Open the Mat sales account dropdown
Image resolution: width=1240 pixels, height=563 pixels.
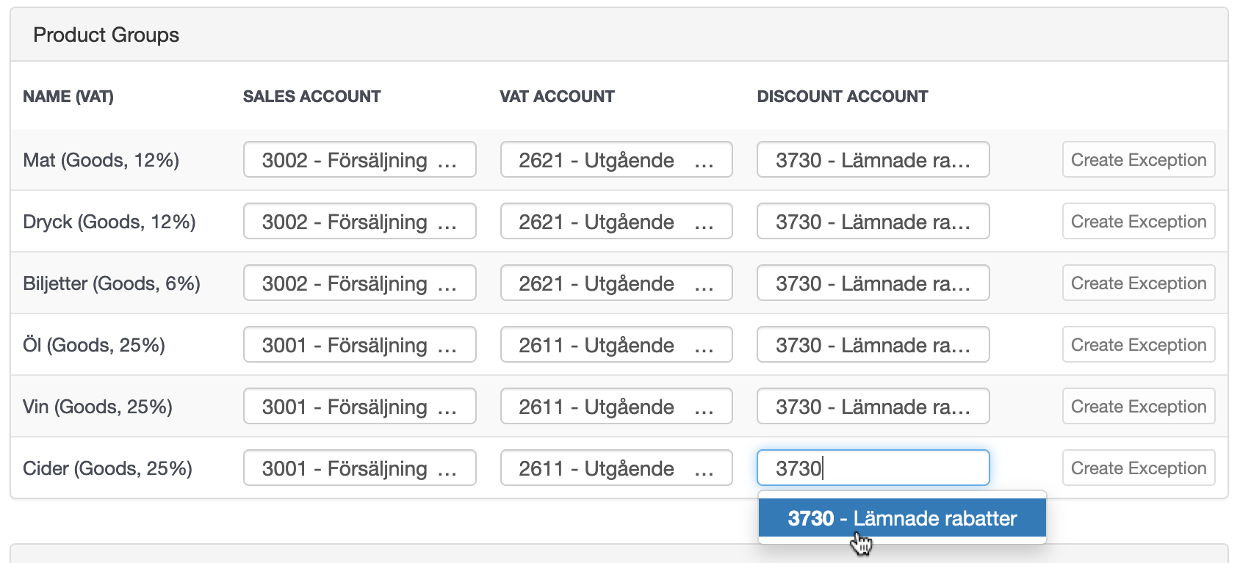[360, 159]
